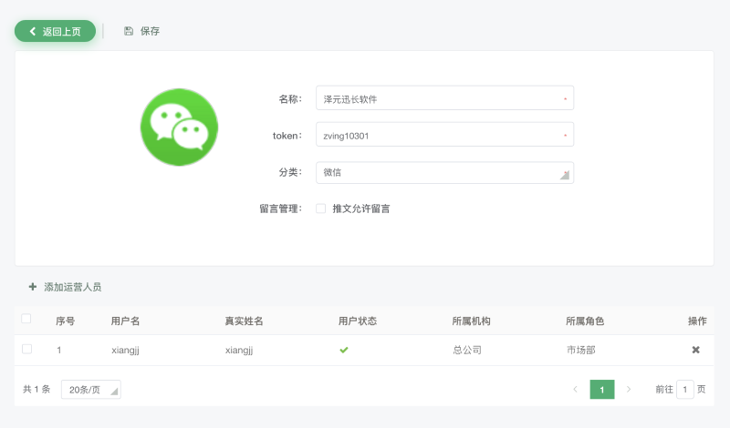This screenshot has height=428, width=730.
Task: Click the 序号 column header
Action: (x=65, y=321)
